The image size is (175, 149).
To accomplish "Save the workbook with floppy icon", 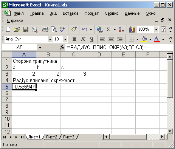I will click(x=26, y=29).
